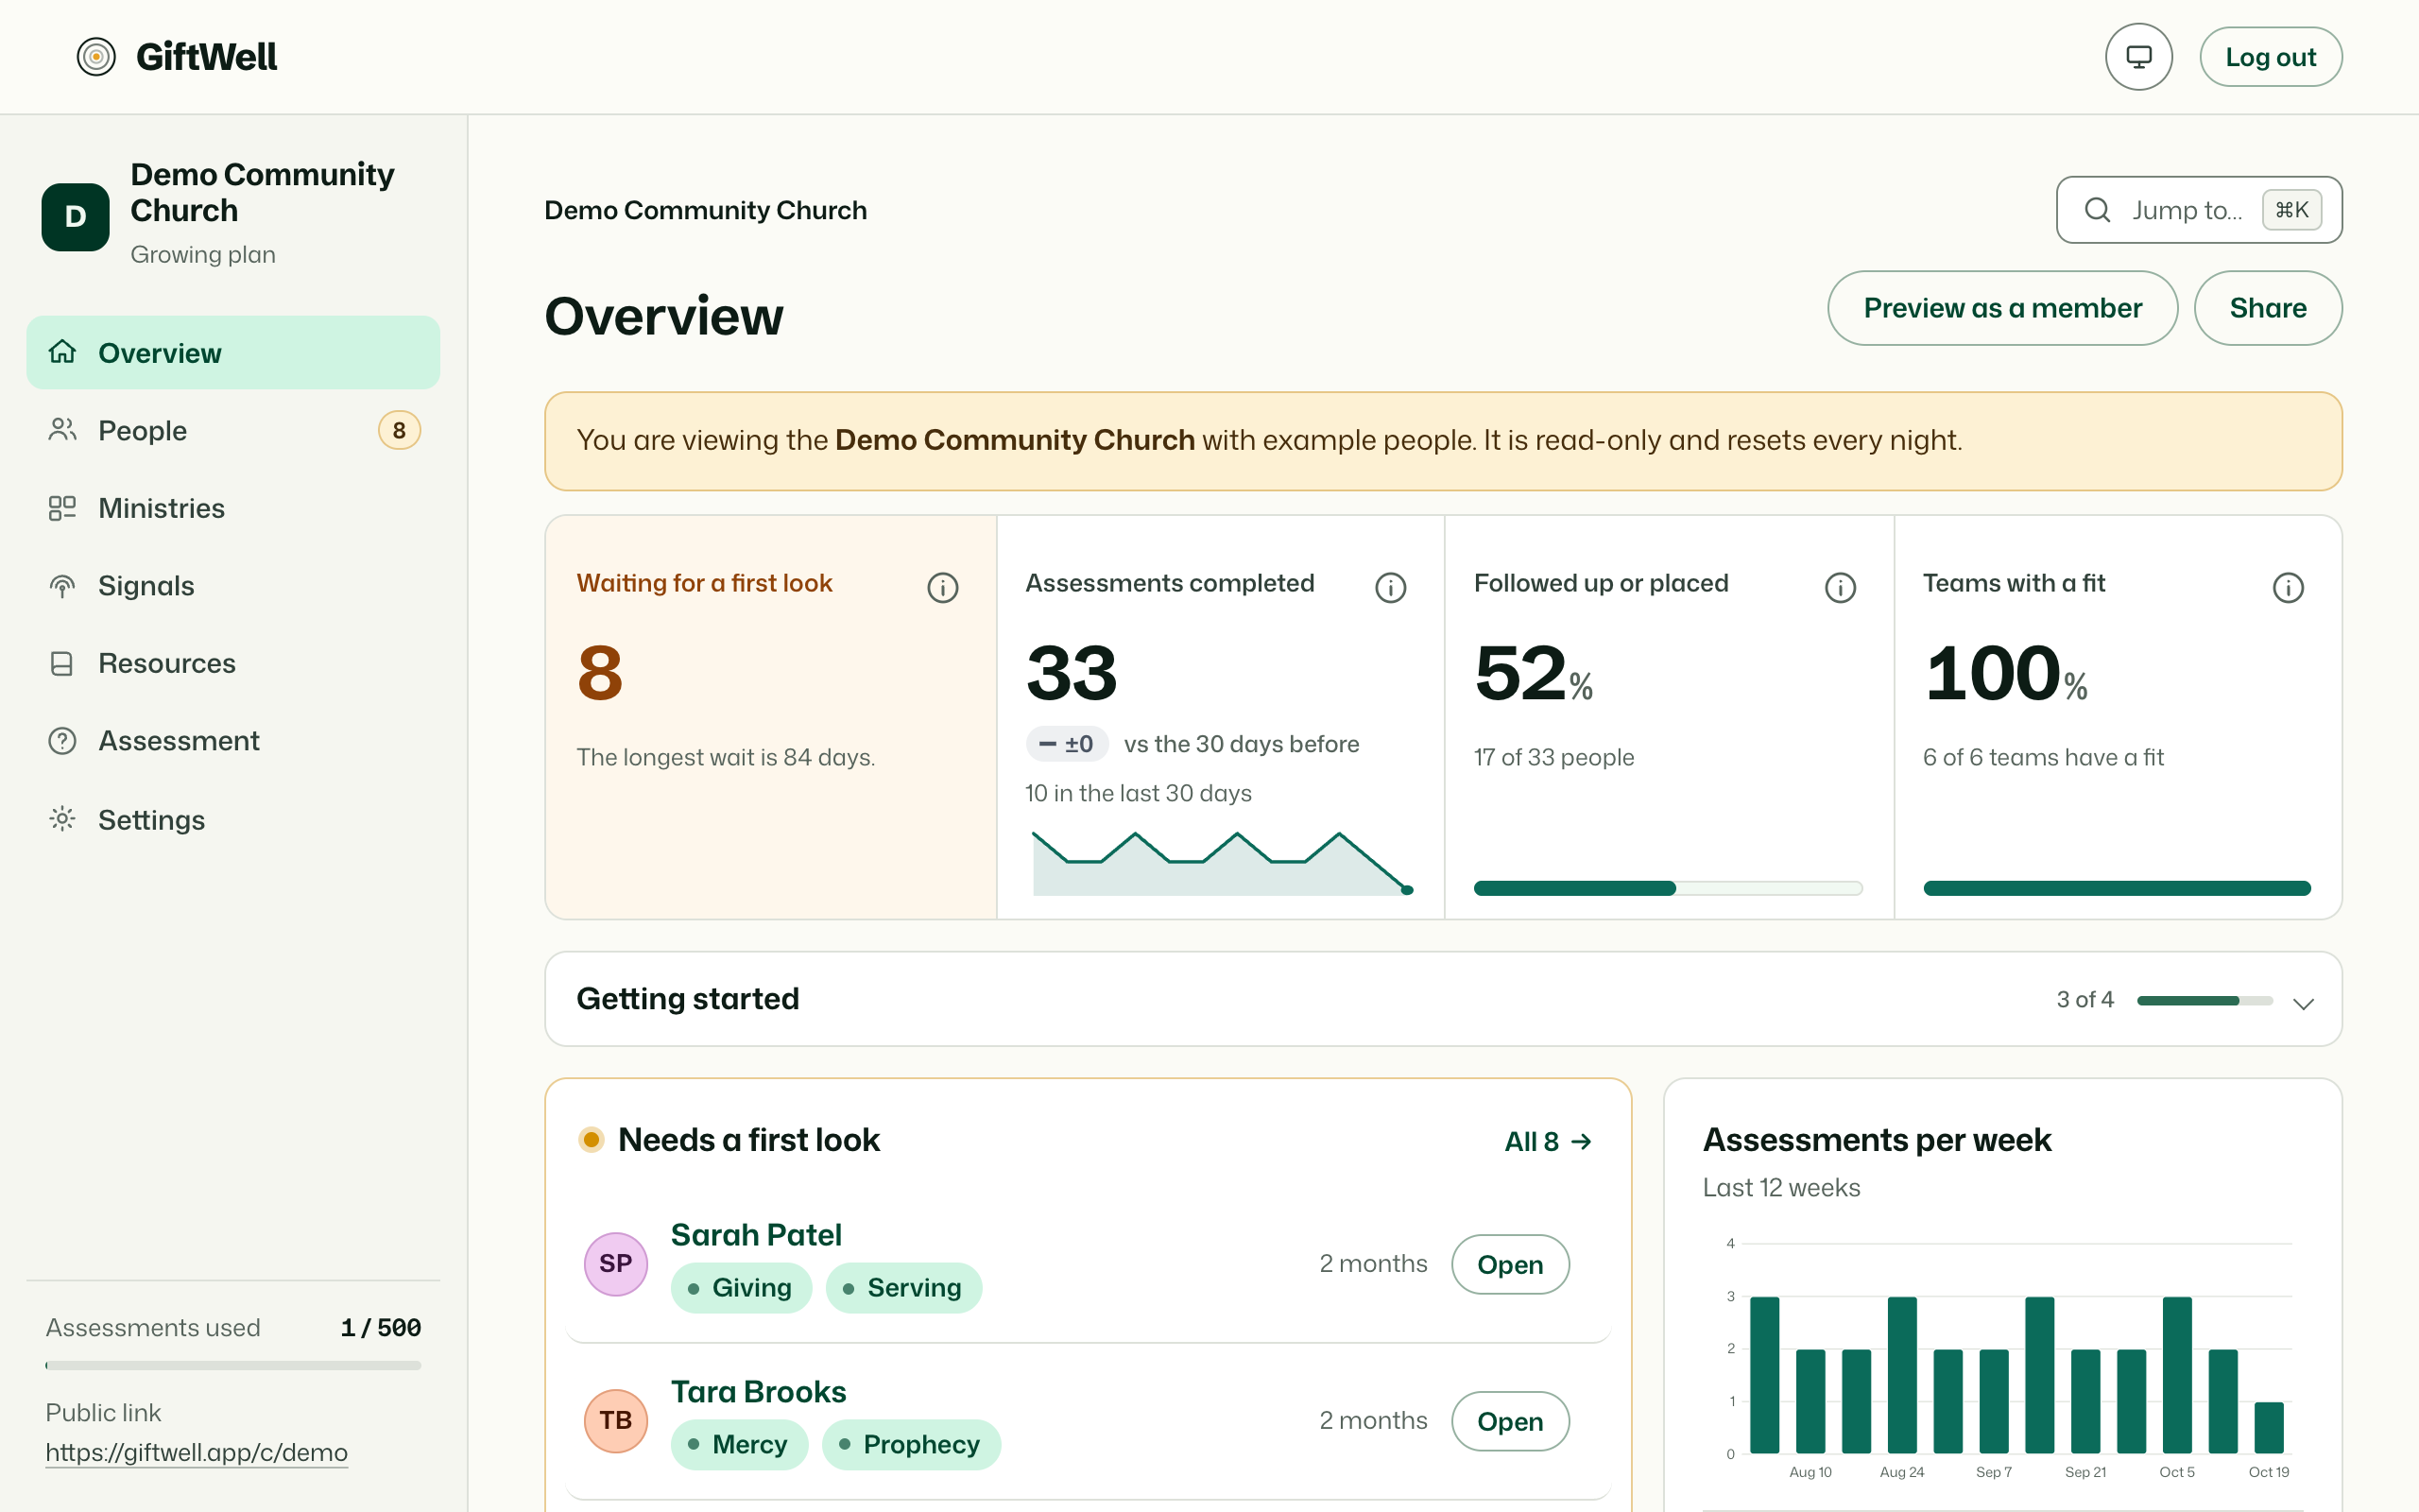Open Tara Brooks' assessment
2419x1512 pixels.
(x=1509, y=1421)
